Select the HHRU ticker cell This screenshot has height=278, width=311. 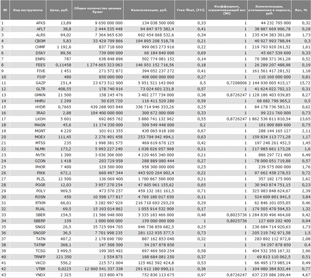click(28, 101)
